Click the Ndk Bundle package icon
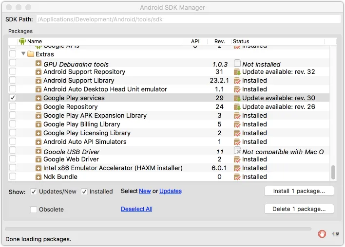This screenshot has width=345, height=247. tap(38, 177)
